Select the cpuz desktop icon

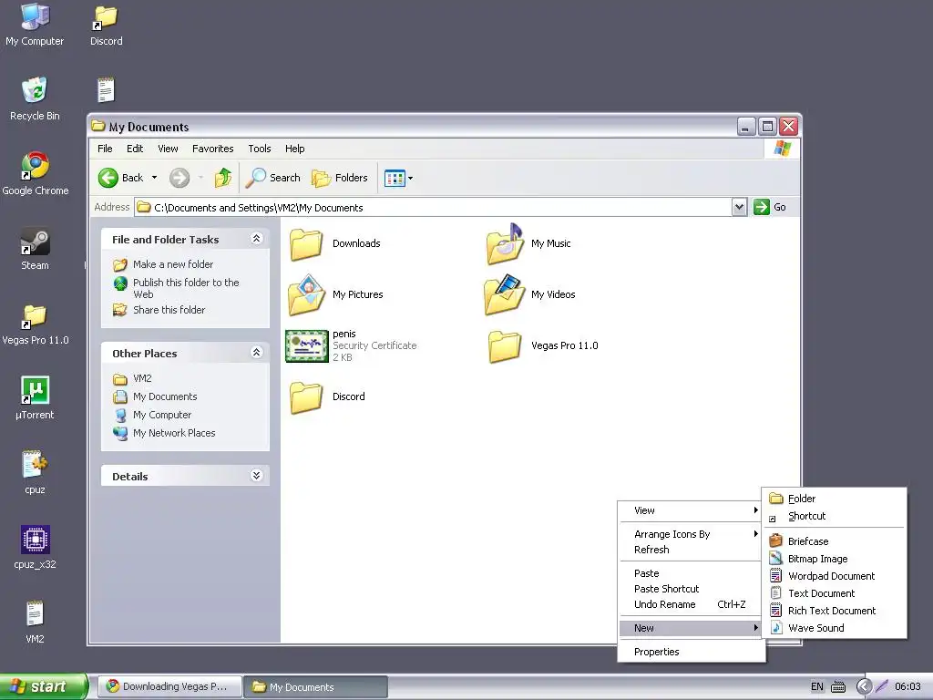coord(35,473)
